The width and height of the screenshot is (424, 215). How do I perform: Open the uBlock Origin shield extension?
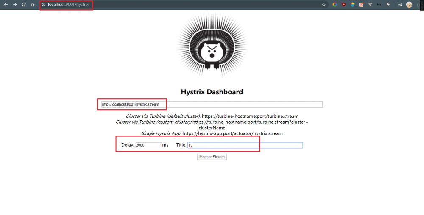pyautogui.click(x=344, y=5)
